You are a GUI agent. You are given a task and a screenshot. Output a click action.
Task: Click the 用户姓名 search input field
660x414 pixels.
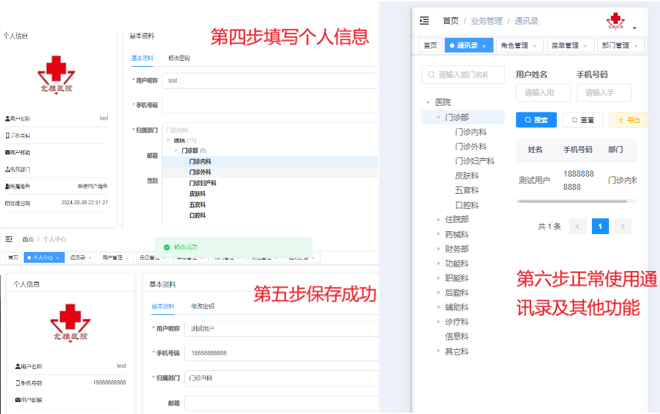tap(539, 93)
